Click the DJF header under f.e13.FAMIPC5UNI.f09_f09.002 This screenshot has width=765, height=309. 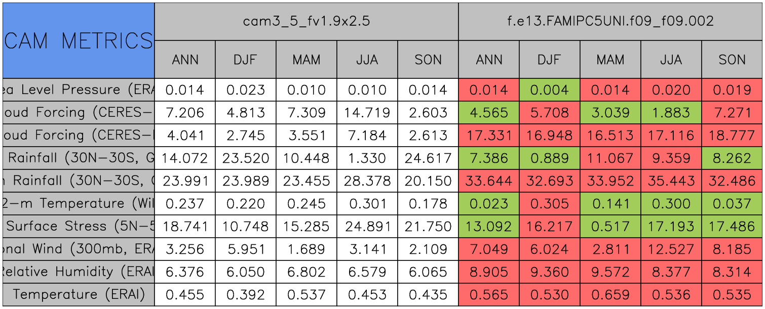tap(549, 60)
